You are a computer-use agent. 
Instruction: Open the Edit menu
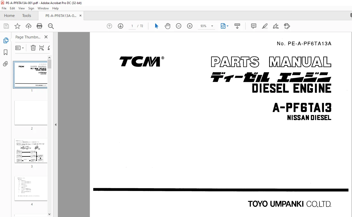pos(12,8)
